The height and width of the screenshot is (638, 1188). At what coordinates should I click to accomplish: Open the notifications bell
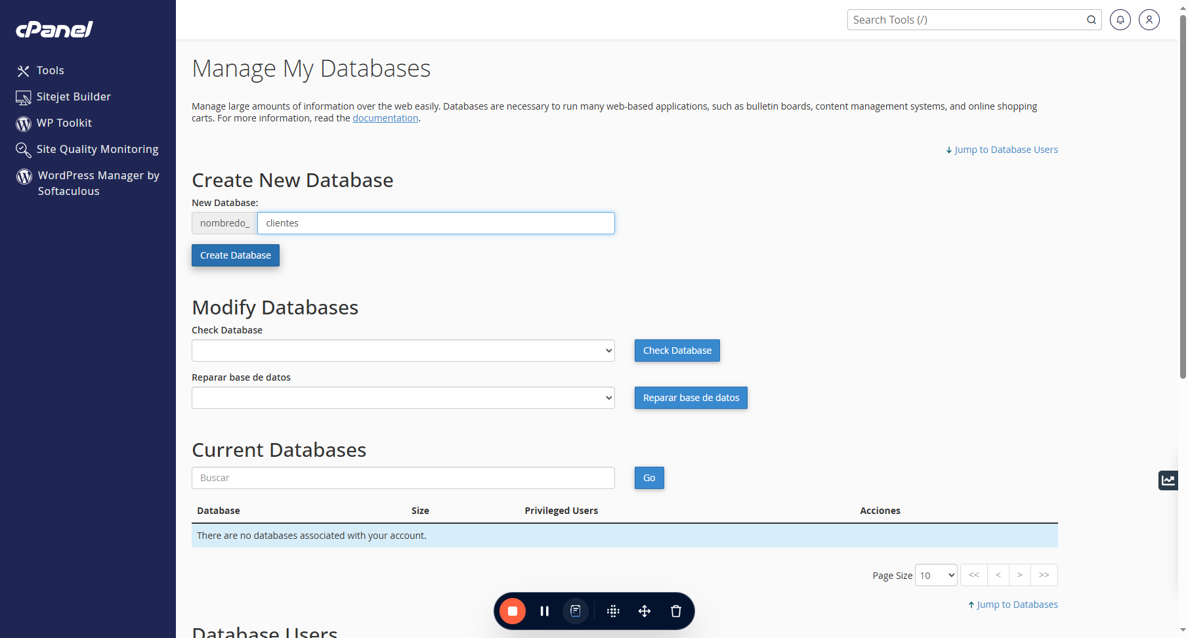click(1120, 20)
